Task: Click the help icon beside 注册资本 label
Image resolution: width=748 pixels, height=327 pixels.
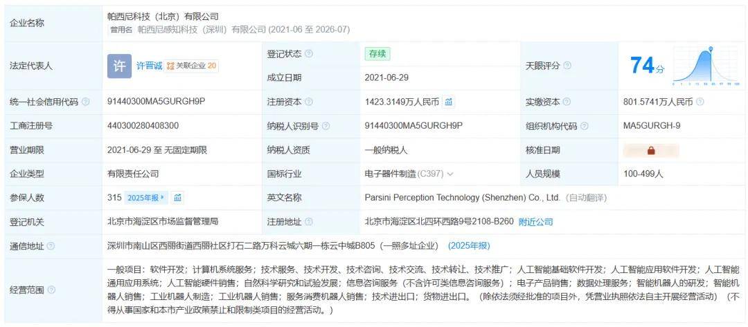Action: (x=309, y=102)
